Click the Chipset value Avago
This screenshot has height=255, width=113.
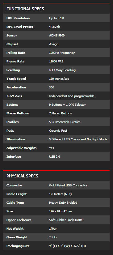click(x=54, y=44)
